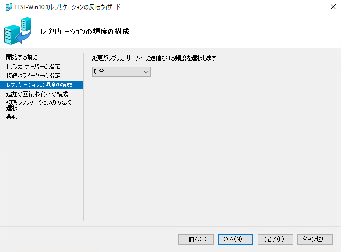The image size is (341, 252).
Task: Close the replication reversal wizard window
Action: (333, 7)
